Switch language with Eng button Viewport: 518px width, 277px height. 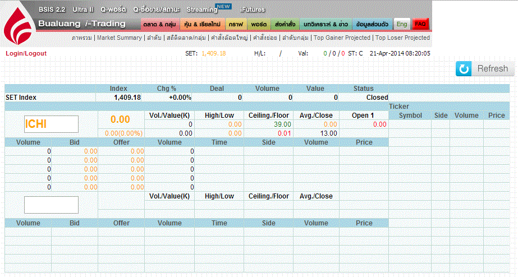point(402,24)
